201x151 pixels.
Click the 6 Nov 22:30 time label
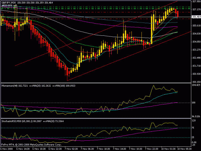55,149
